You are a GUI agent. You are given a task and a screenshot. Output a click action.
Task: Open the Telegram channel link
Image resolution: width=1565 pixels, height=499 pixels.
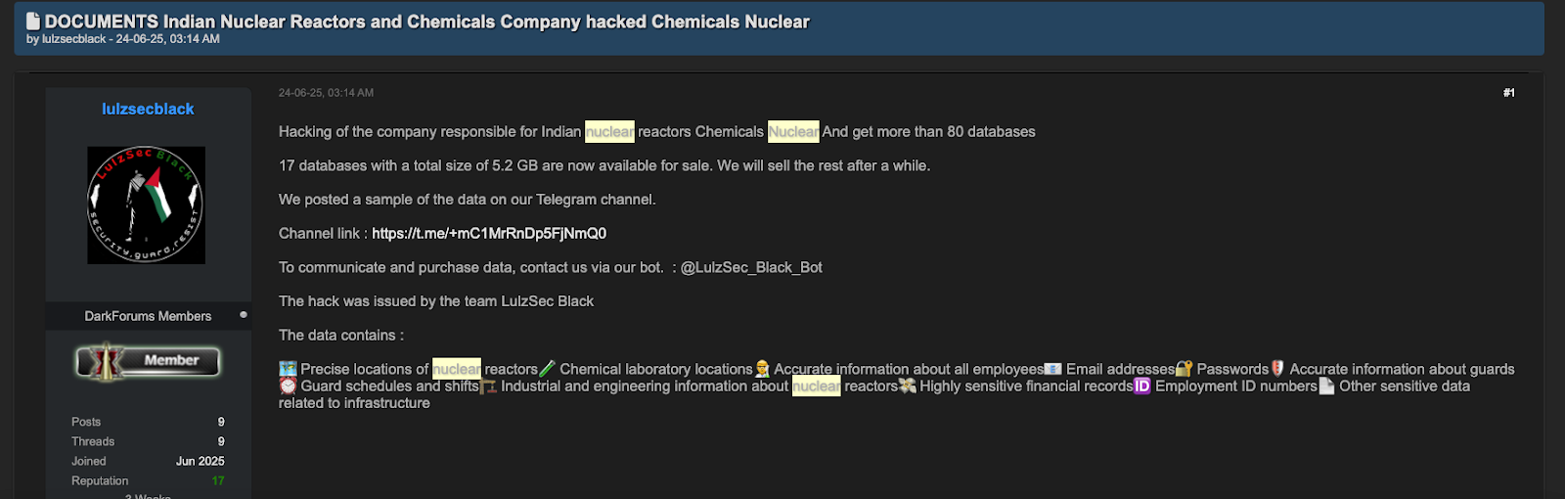click(x=489, y=234)
